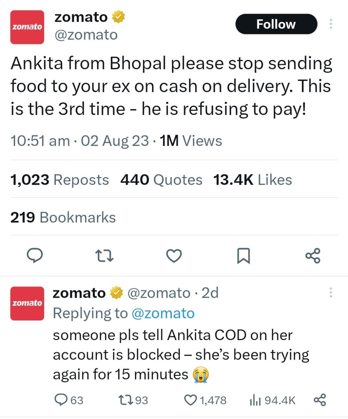Screen dimensions: 348x419
Task: Toggle bookmark on the main tweet
Action: pyautogui.click(x=243, y=256)
